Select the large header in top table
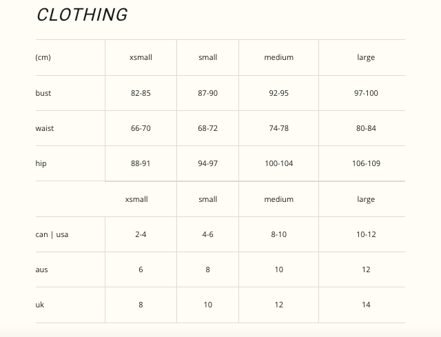The height and width of the screenshot is (337, 441). click(x=366, y=58)
